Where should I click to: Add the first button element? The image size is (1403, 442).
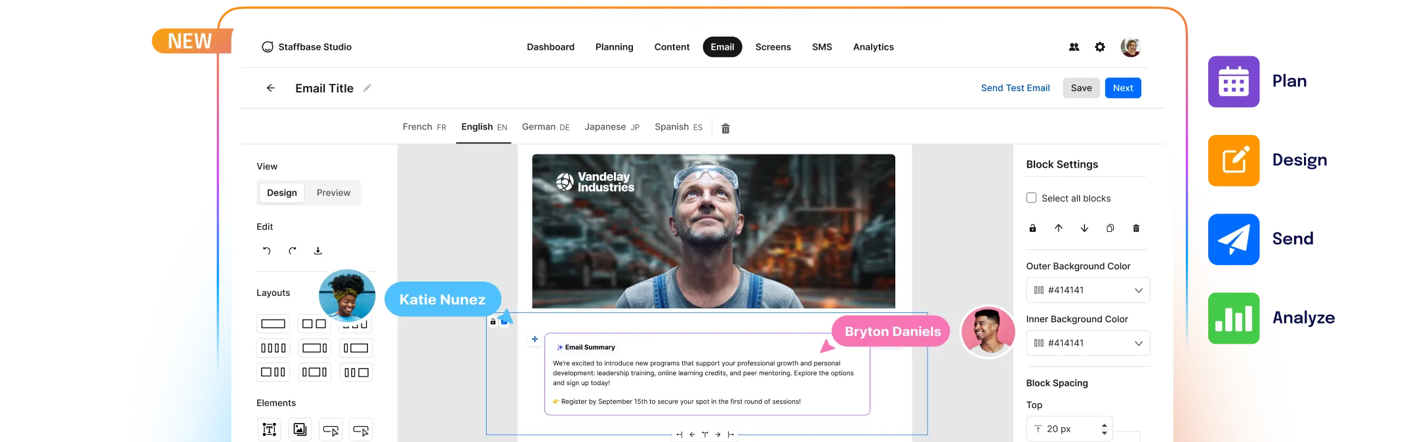(x=331, y=430)
